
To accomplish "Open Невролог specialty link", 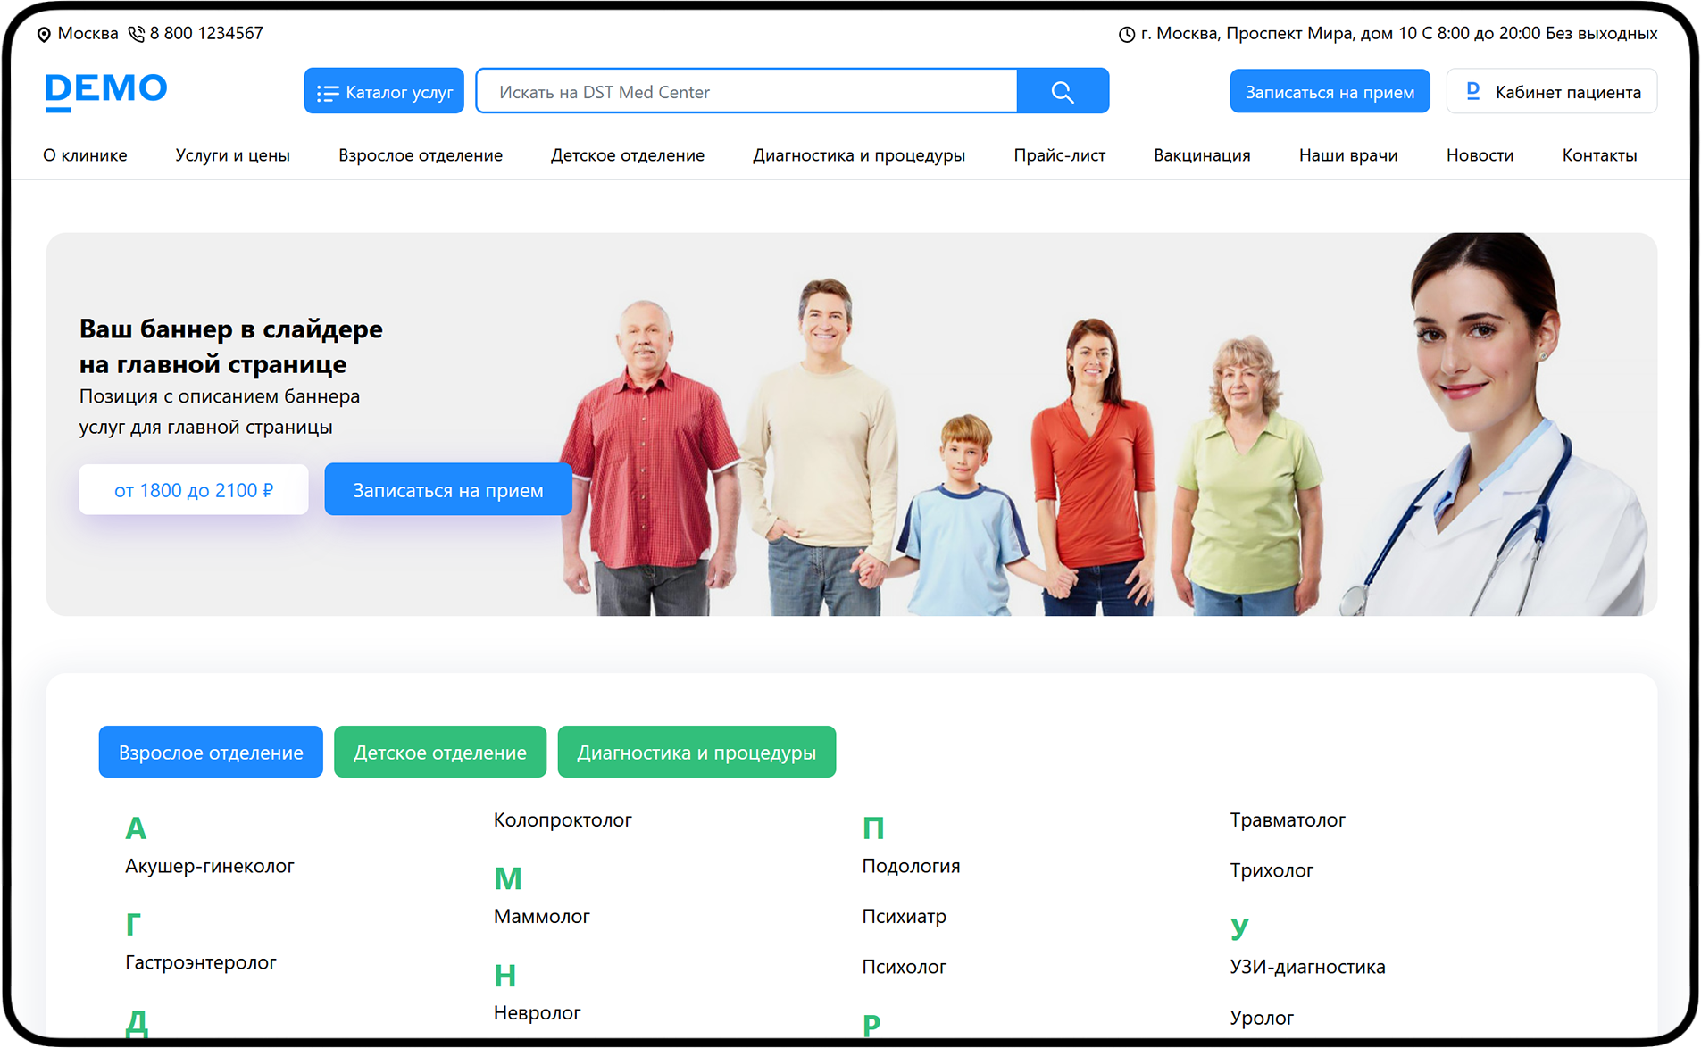I will click(x=537, y=1012).
